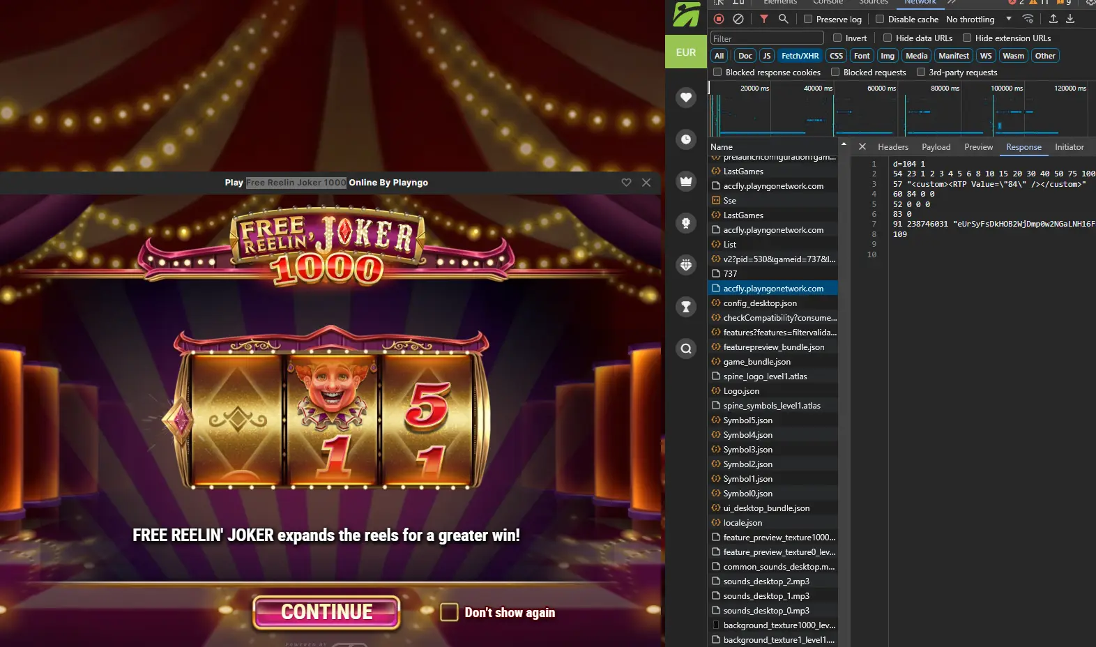Filter requests by WS type
This screenshot has height=647, width=1096.
[x=985, y=56]
